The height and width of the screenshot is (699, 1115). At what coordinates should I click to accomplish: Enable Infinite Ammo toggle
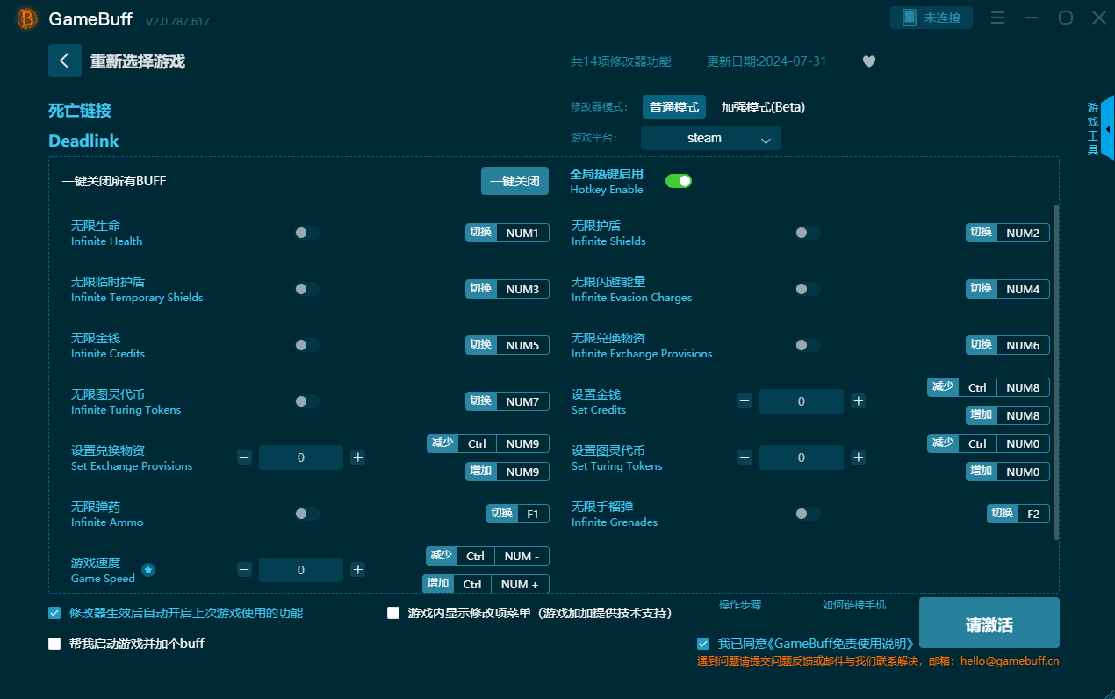pyautogui.click(x=307, y=514)
